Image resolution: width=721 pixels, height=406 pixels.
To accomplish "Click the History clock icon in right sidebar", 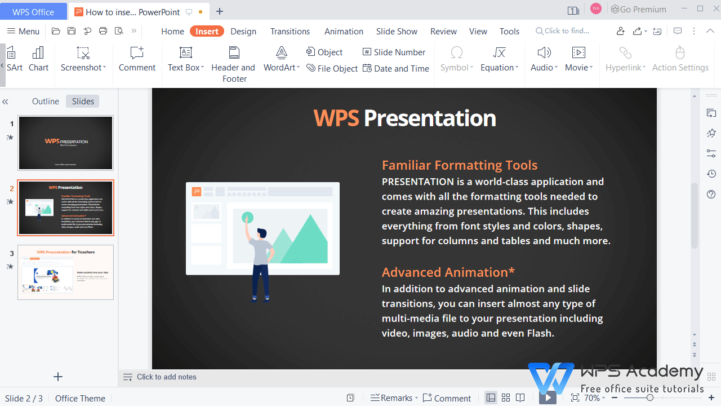I will tap(711, 174).
